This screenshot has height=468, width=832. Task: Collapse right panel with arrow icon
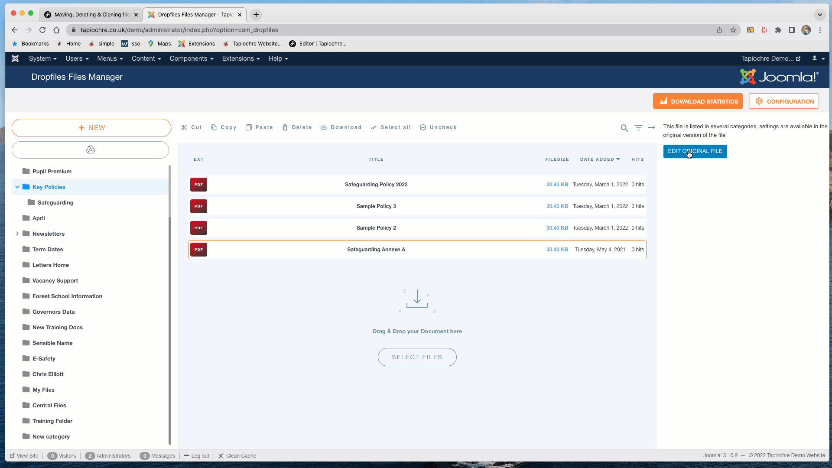click(x=652, y=127)
